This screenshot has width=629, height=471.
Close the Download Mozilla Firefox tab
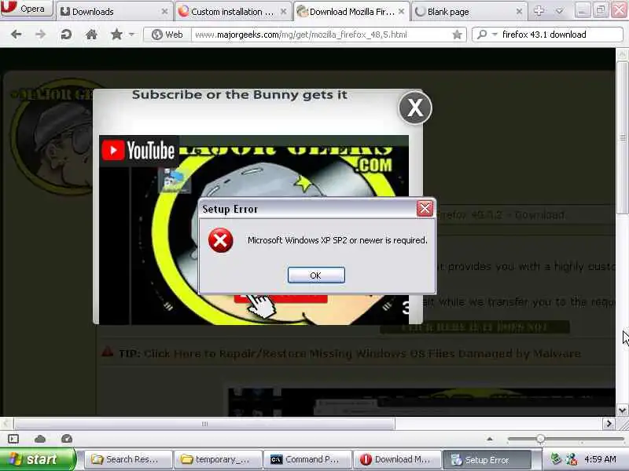pos(401,12)
